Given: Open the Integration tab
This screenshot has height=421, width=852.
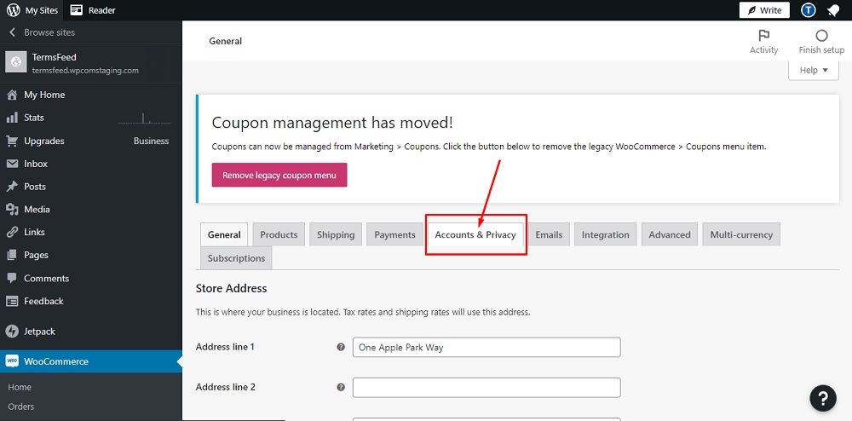Looking at the screenshot, I should point(605,234).
